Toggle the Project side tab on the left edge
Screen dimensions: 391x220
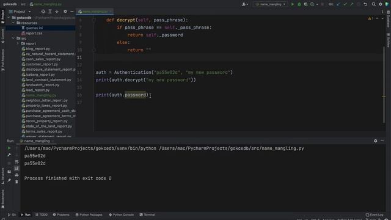point(2,17)
